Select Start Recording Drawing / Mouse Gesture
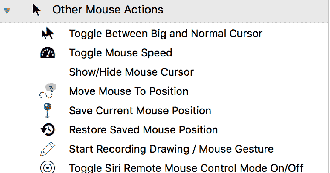The height and width of the screenshot is (173, 330). pyautogui.click(x=171, y=149)
